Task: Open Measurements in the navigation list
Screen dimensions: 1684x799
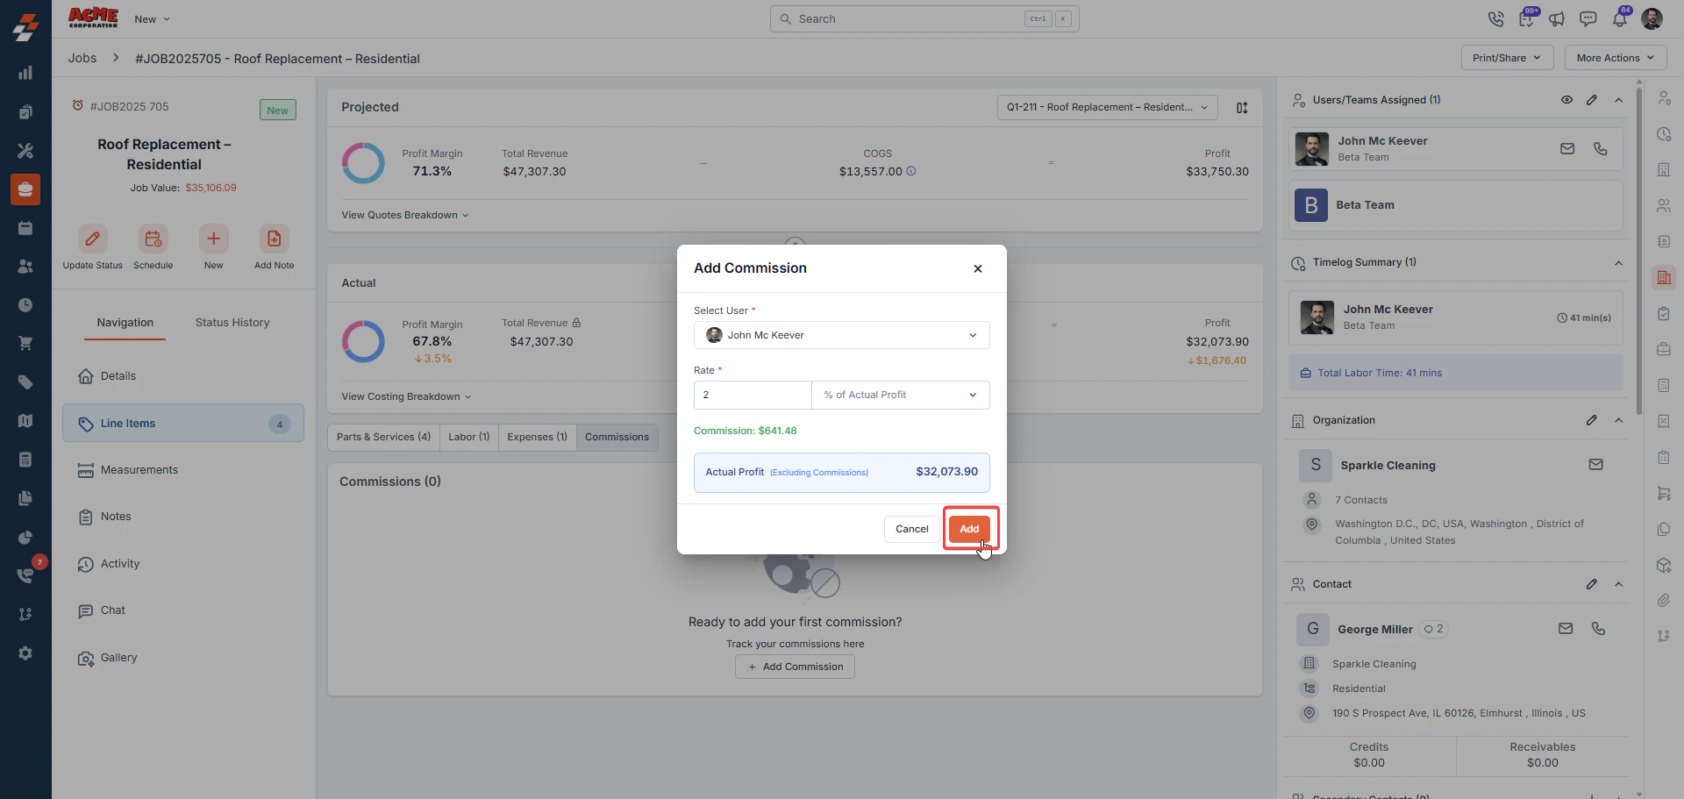Action: [x=182, y=470]
